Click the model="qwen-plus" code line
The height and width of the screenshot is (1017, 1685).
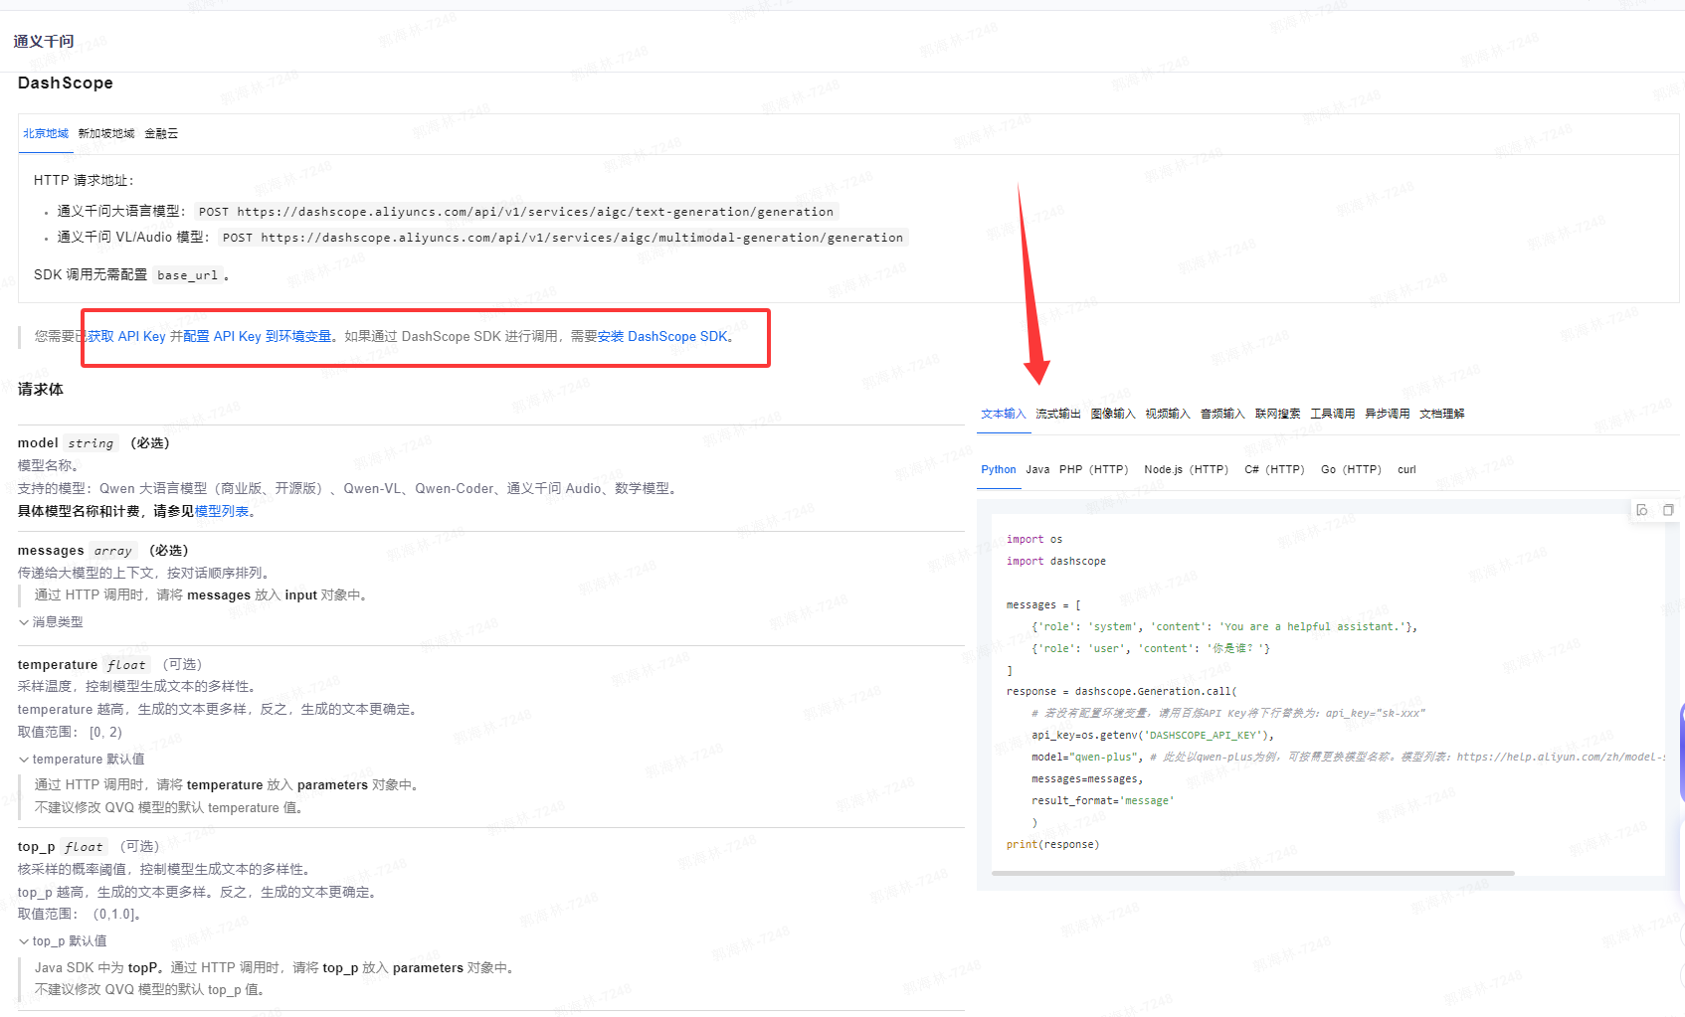1087,758
